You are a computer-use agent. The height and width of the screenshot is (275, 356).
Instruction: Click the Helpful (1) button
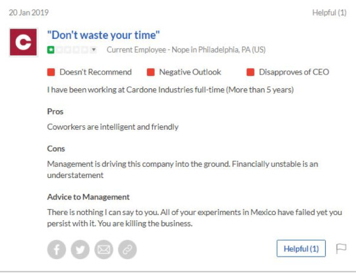(301, 249)
